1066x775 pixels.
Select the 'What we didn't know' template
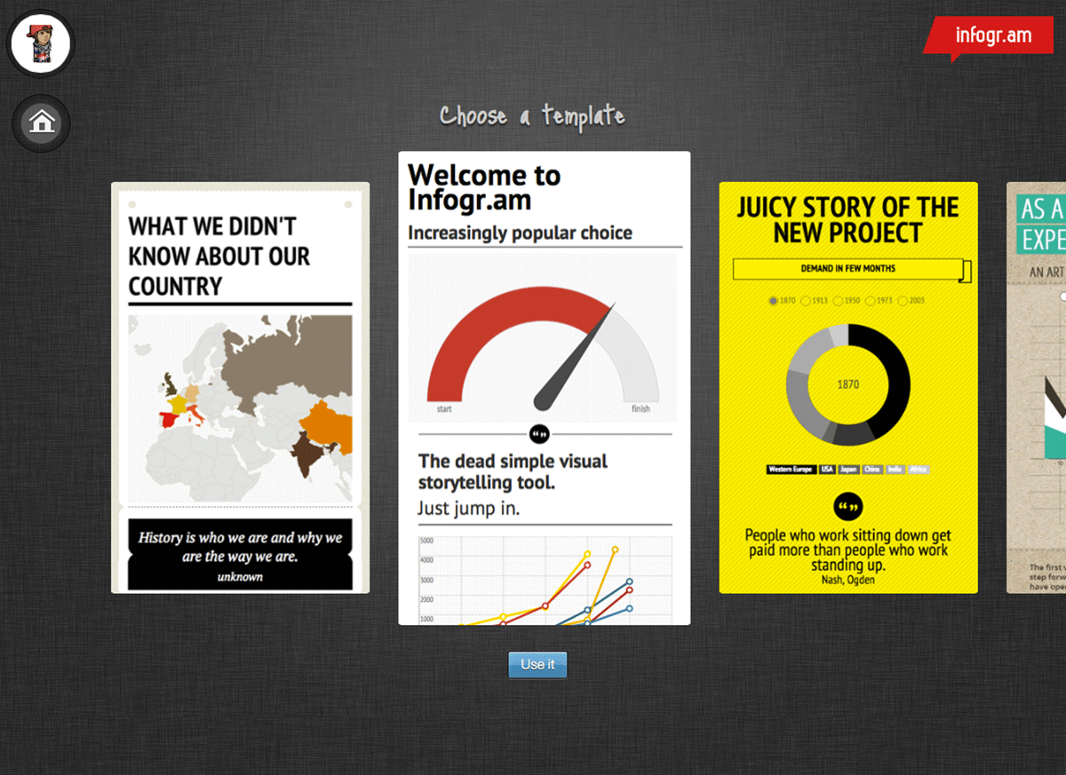(x=240, y=388)
